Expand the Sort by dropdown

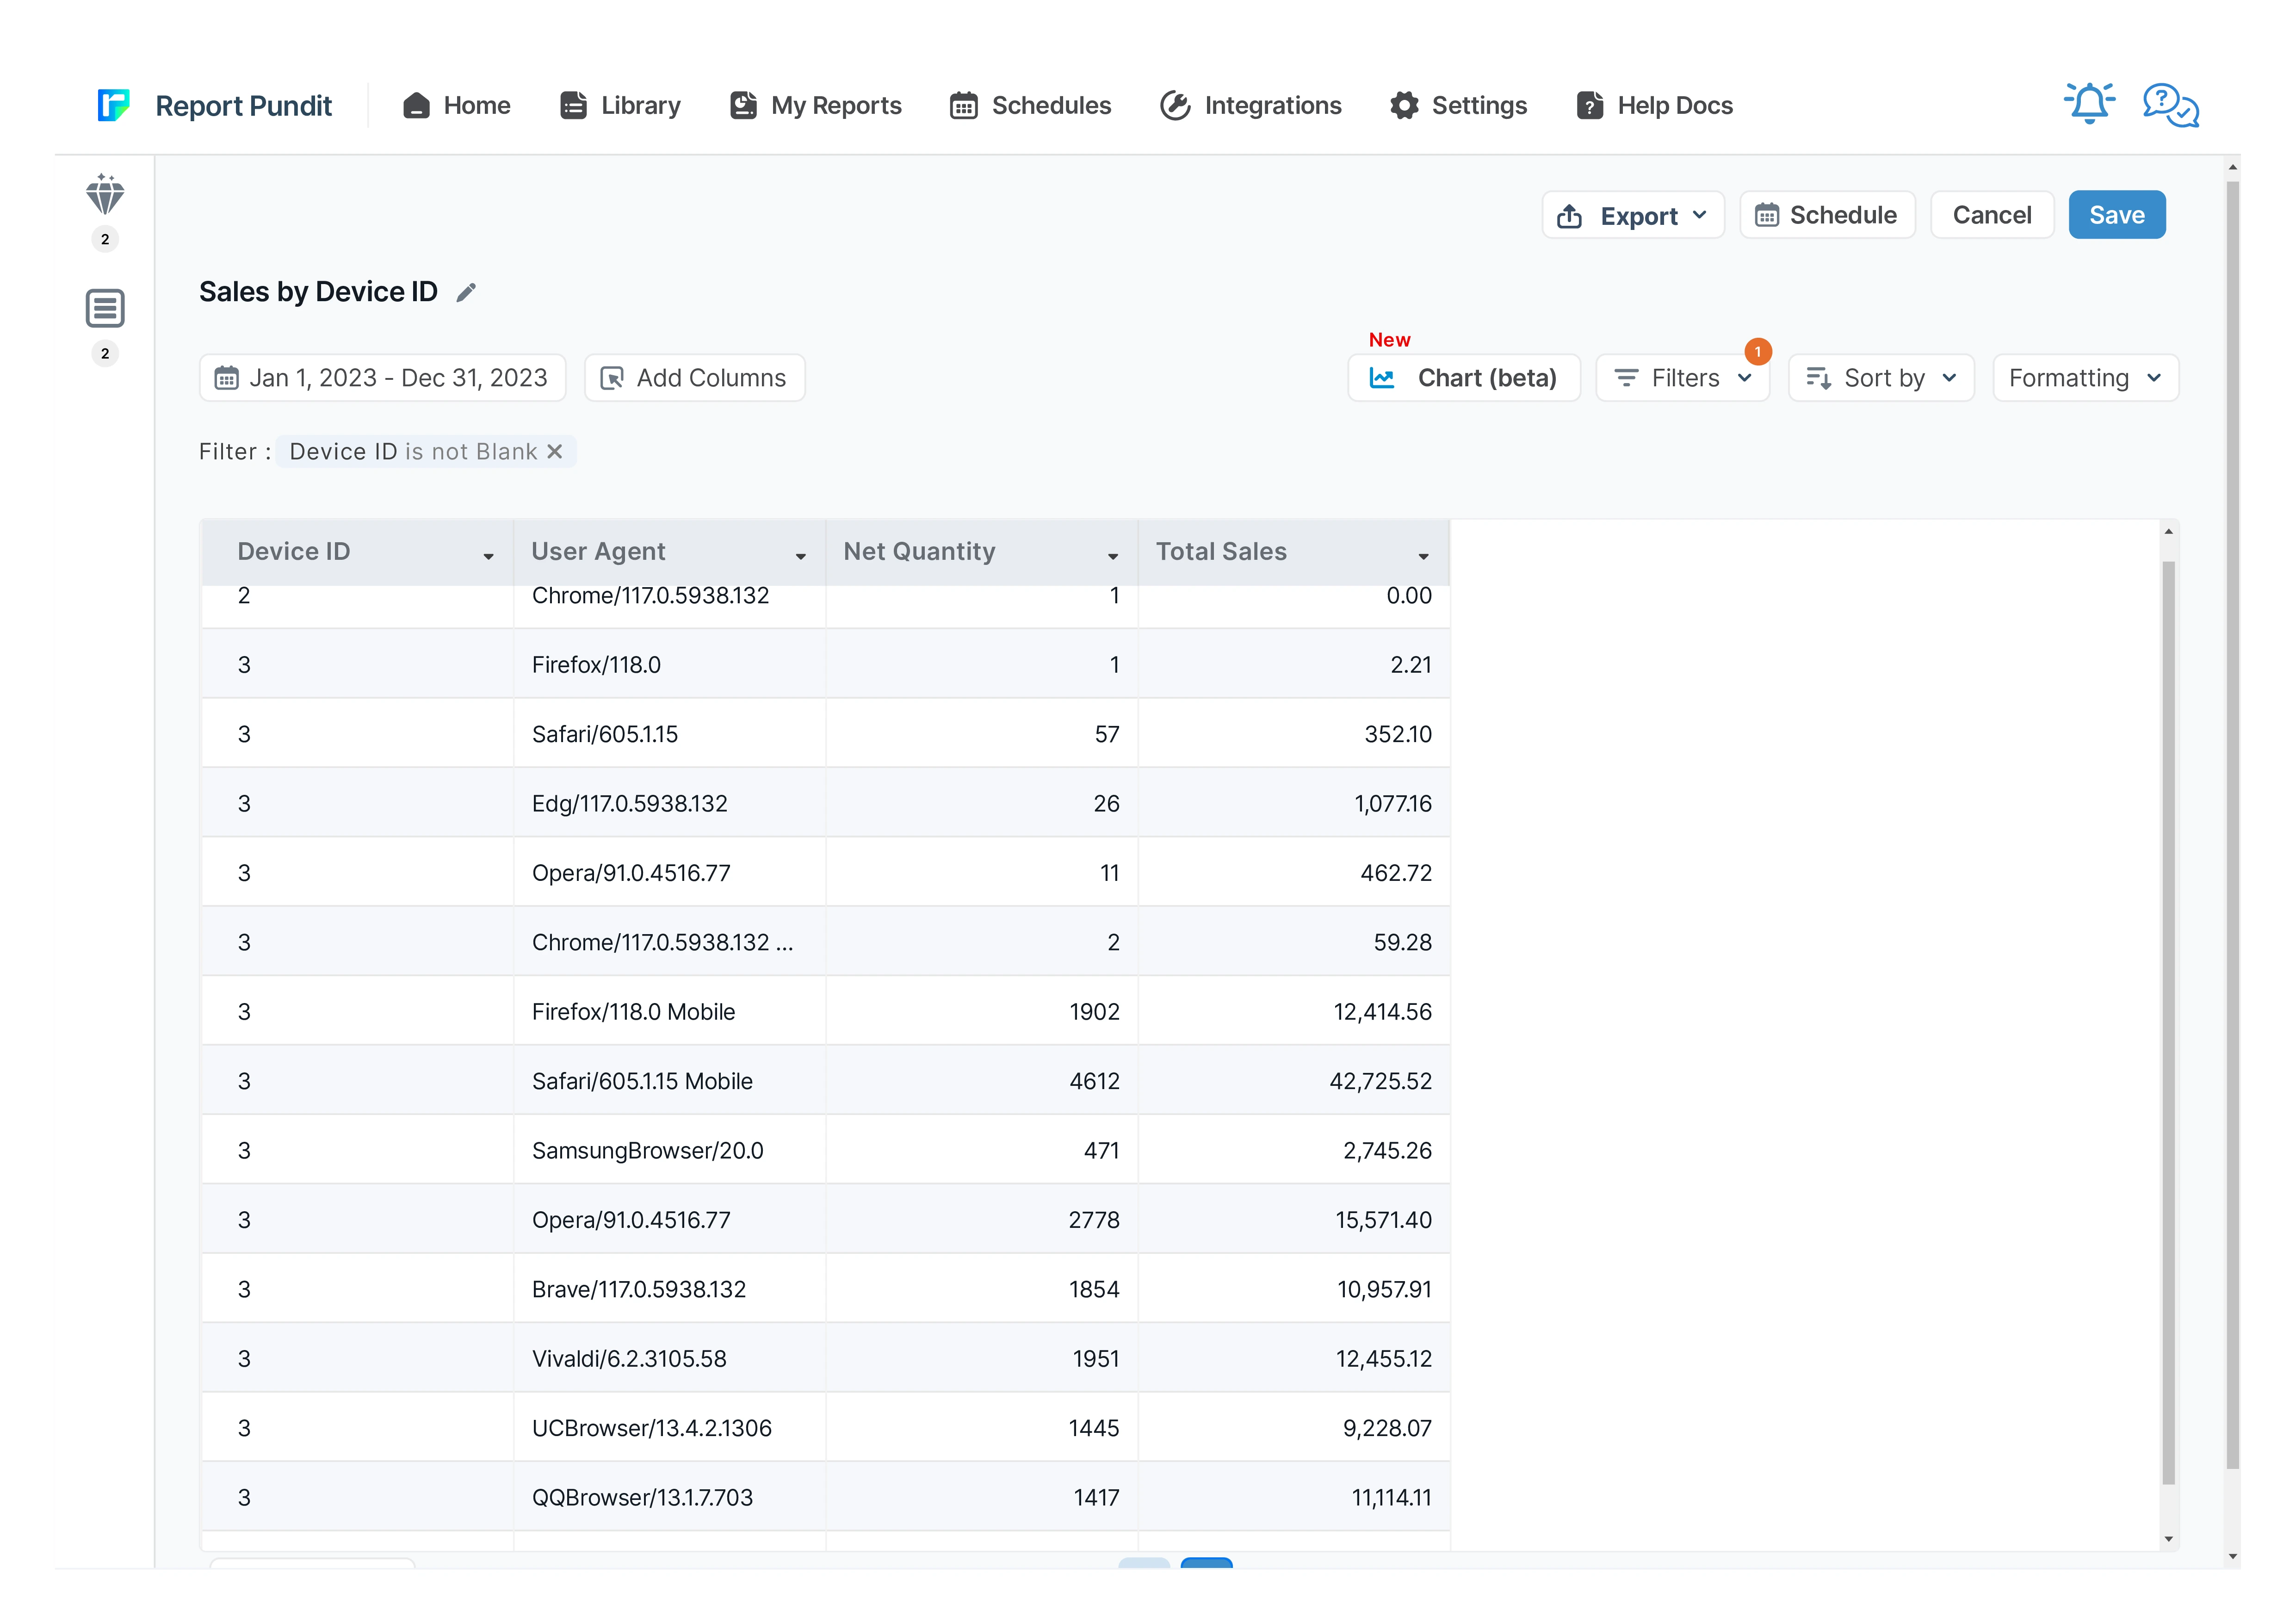pos(1881,378)
